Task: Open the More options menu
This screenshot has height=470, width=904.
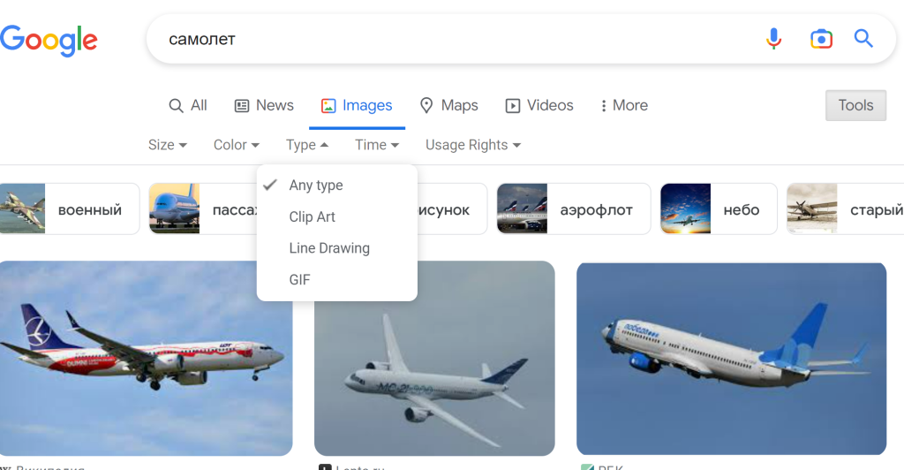Action: 623,105
